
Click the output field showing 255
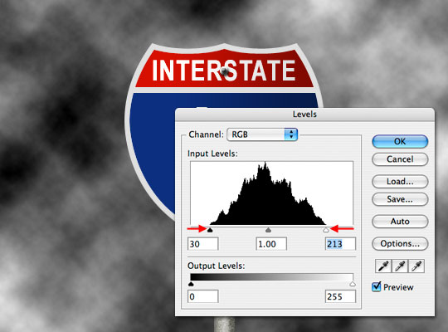pos(341,296)
